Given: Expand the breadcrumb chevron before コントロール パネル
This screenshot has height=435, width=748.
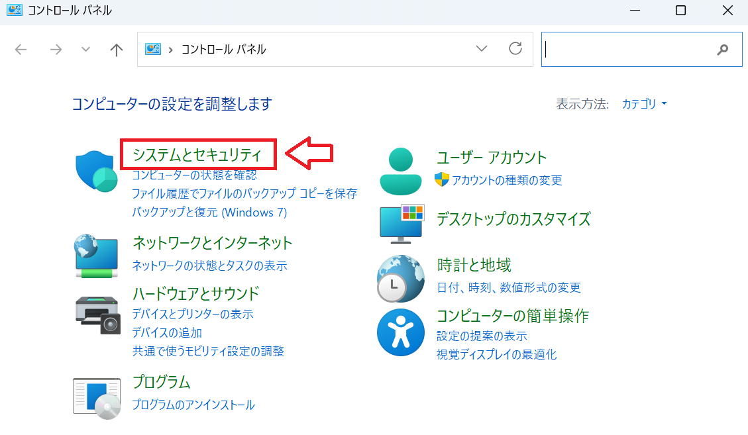Looking at the screenshot, I should (170, 50).
